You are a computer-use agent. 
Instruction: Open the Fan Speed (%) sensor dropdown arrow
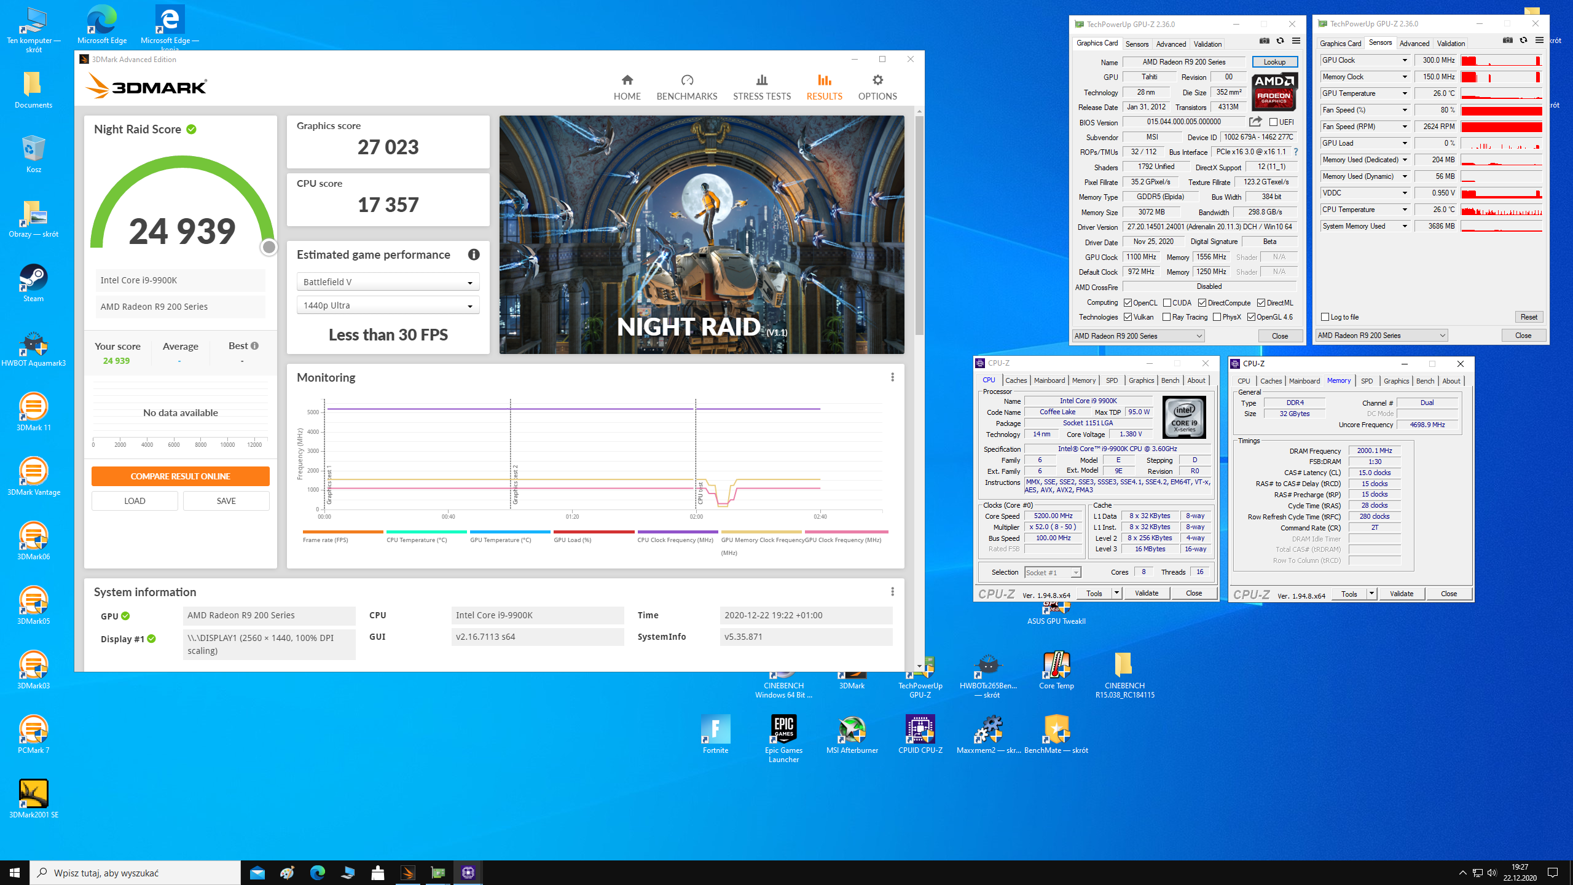pos(1405,110)
